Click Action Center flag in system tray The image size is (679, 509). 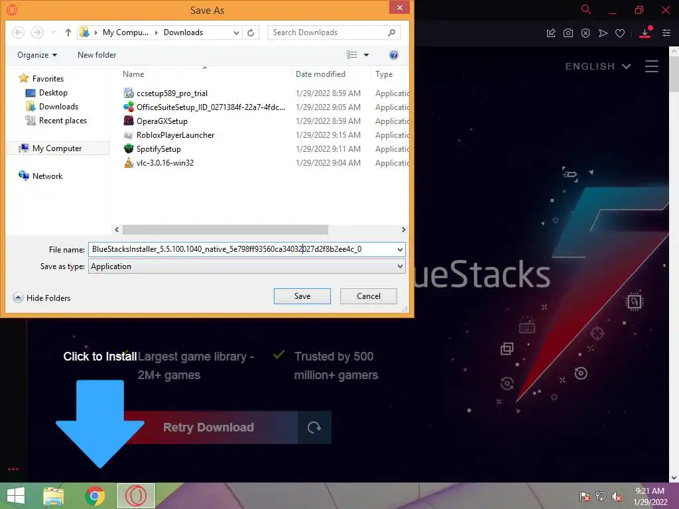[x=585, y=496]
